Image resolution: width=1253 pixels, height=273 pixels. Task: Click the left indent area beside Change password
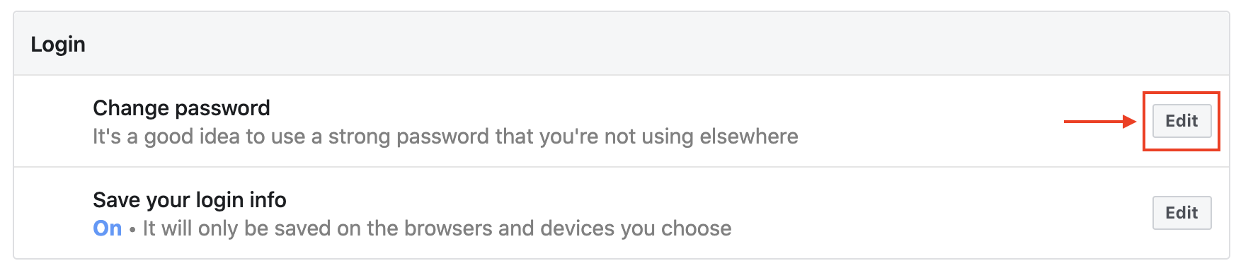coord(53,121)
